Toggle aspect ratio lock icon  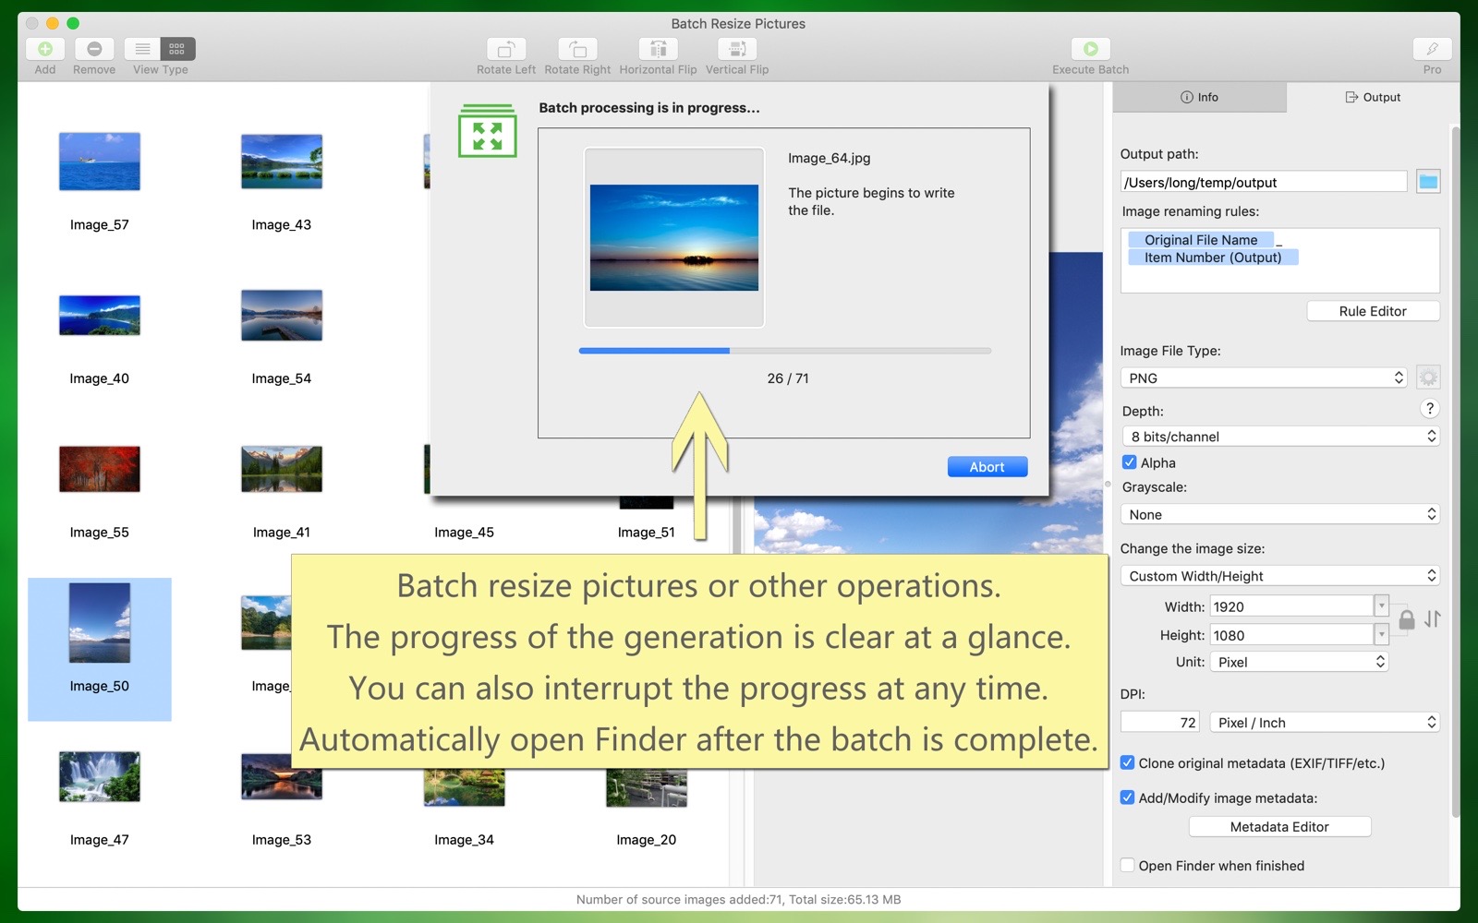click(1406, 620)
